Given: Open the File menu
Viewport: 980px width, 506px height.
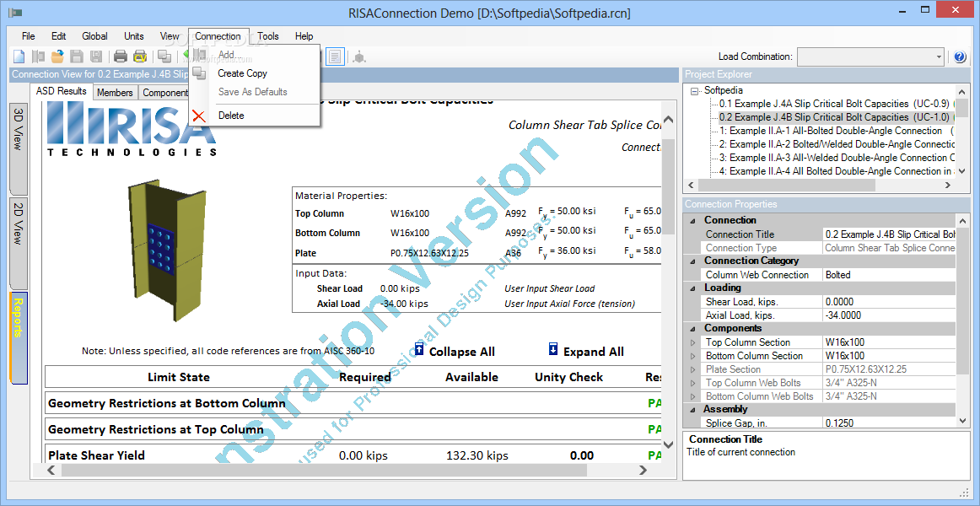Looking at the screenshot, I should click(x=28, y=36).
